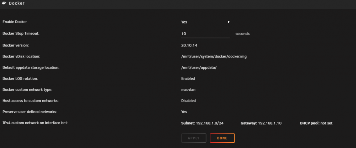Click the version value 20.10.14
Screen dimensions: 356x148
tap(189, 45)
